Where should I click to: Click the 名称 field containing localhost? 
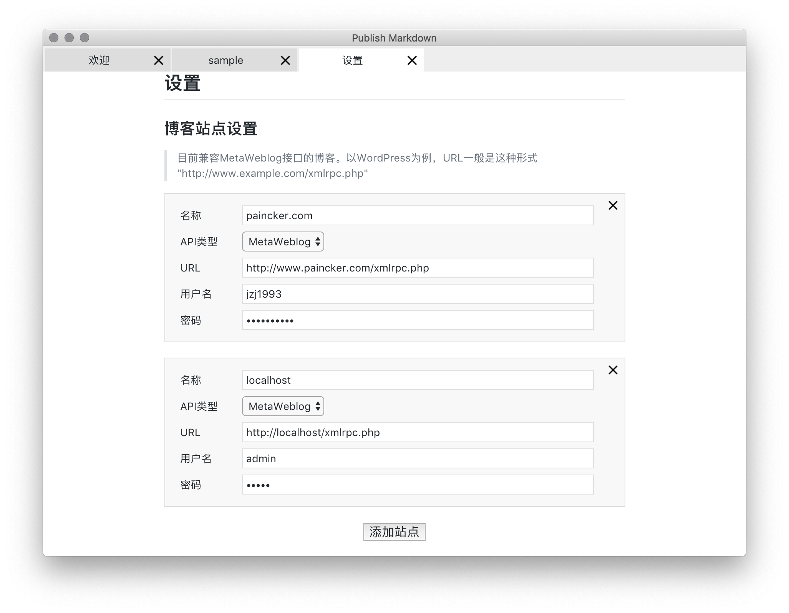[x=418, y=380]
